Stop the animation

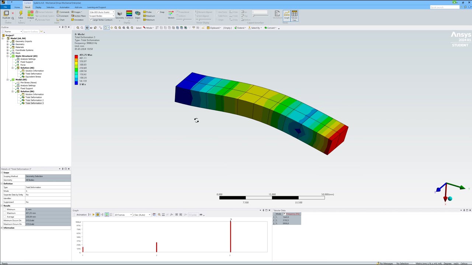(98, 215)
